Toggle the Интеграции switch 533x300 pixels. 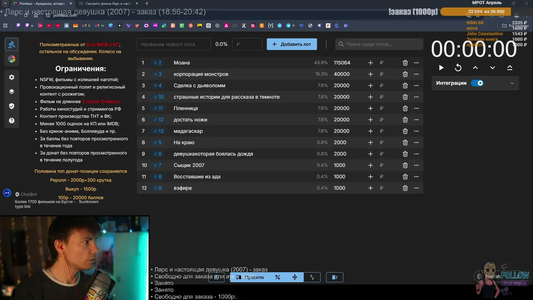click(x=477, y=83)
